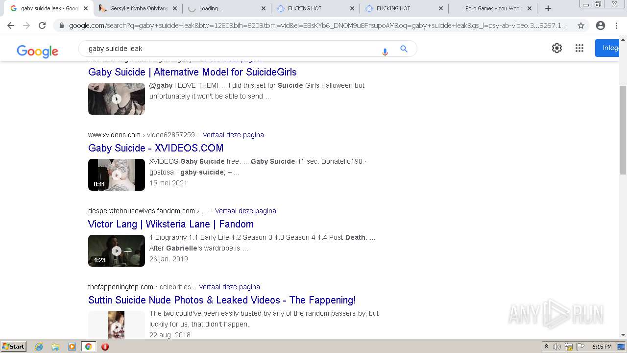Open Google settings gear
The image size is (627, 353).
(557, 48)
